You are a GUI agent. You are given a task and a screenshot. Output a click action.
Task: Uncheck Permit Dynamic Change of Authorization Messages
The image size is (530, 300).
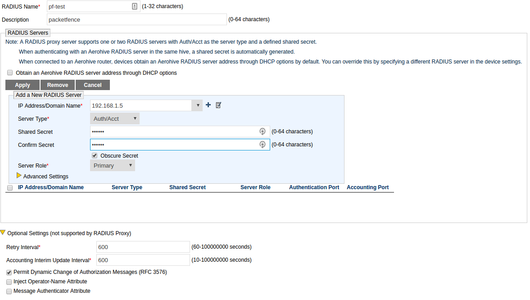coord(9,273)
